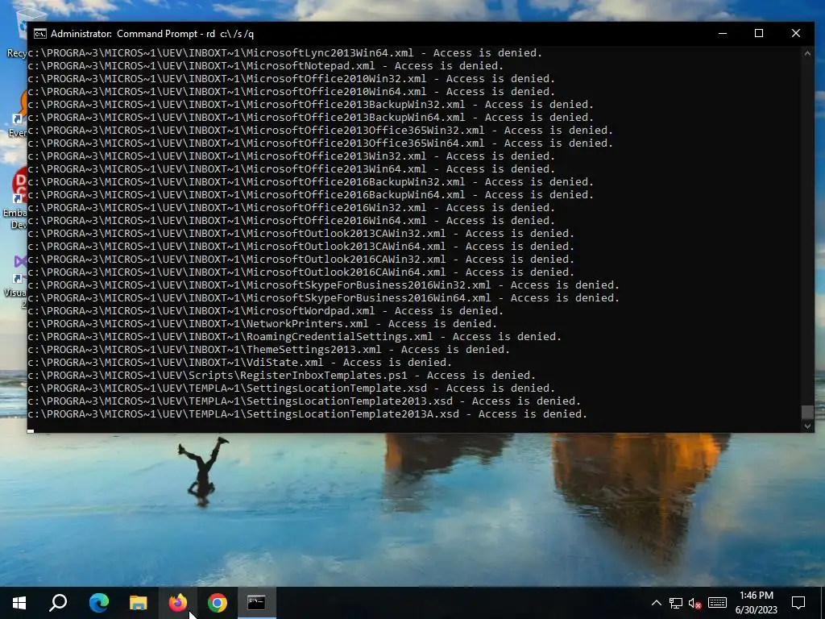825x619 pixels.
Task: Click the console scrollbar up arrow
Action: coord(807,52)
